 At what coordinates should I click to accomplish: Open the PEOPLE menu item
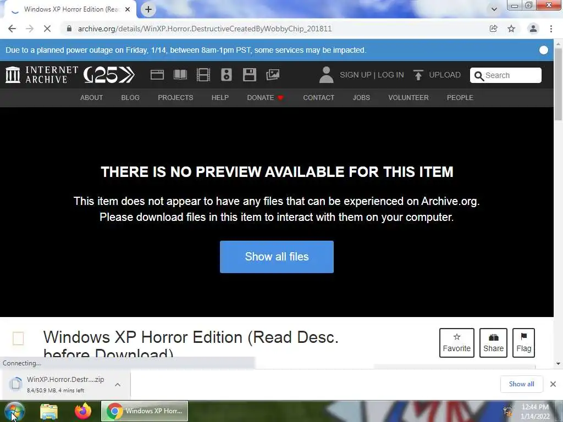460,98
